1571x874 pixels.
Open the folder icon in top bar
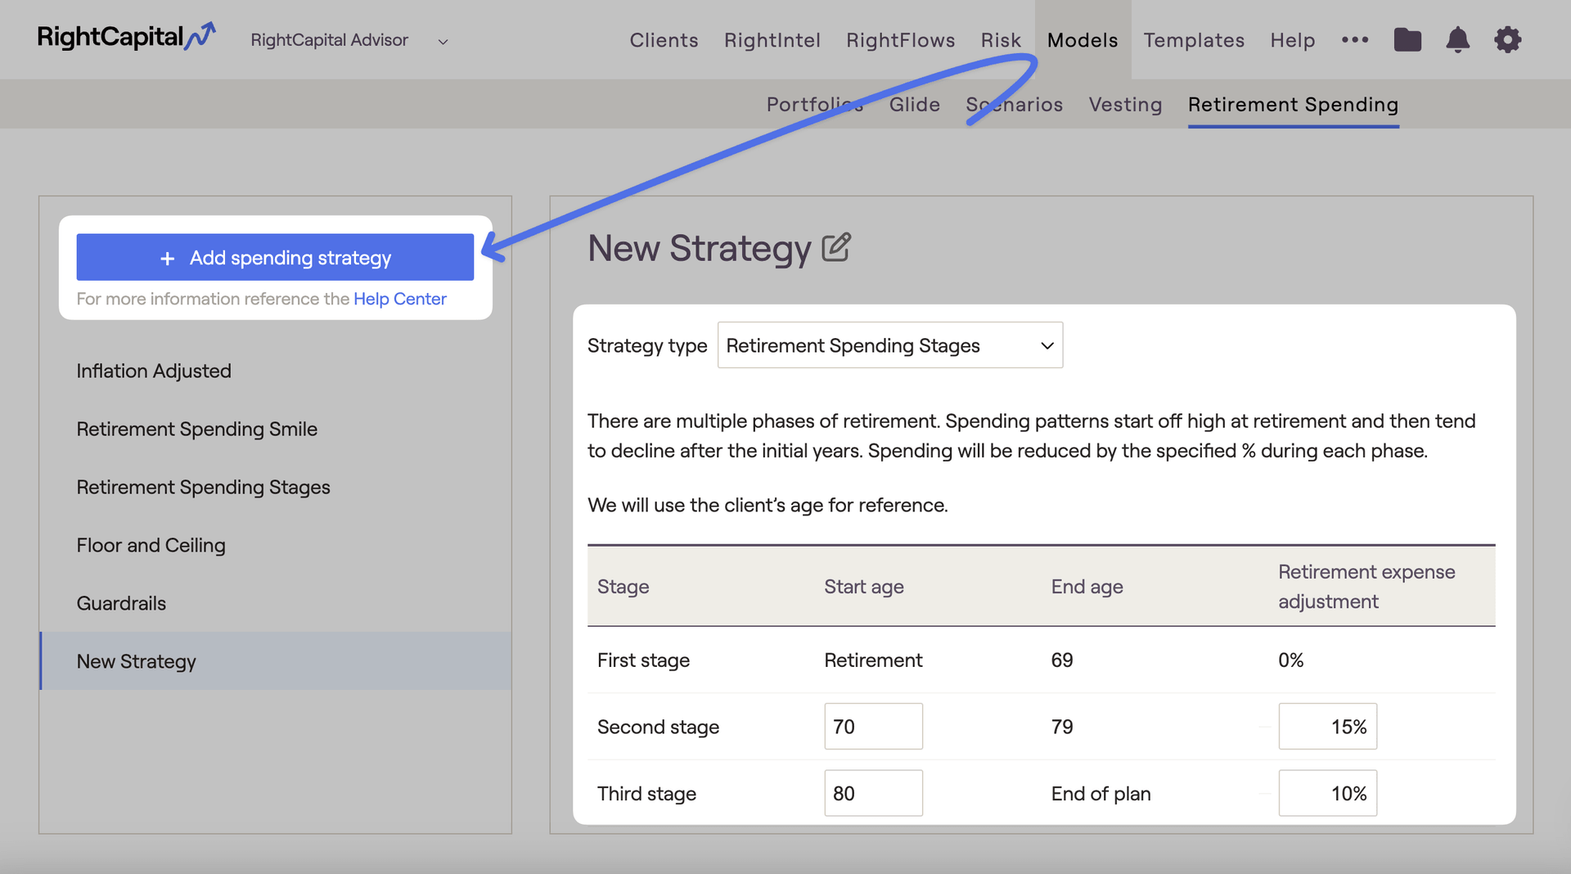1407,39
